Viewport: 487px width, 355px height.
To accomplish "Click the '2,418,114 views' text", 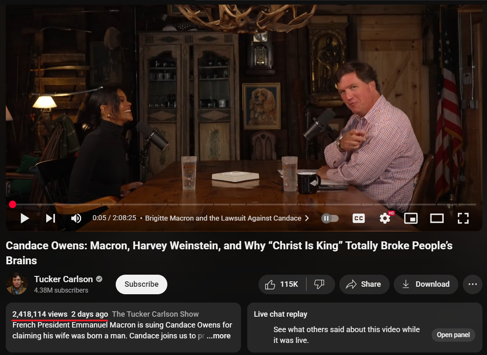I will (40, 314).
